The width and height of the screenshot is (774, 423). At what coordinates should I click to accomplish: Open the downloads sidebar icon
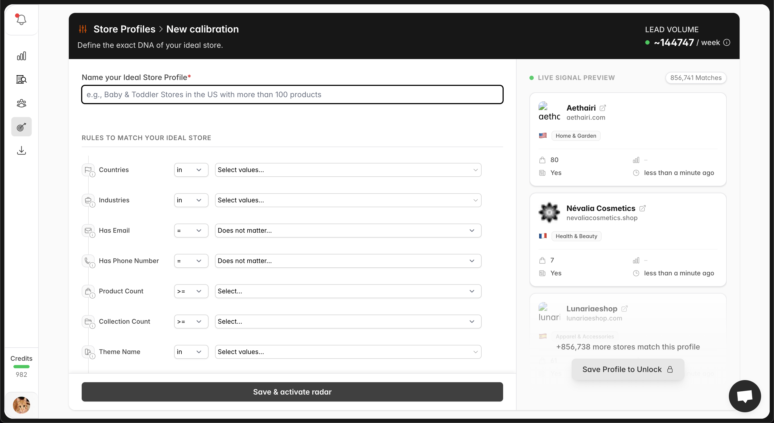point(21,150)
